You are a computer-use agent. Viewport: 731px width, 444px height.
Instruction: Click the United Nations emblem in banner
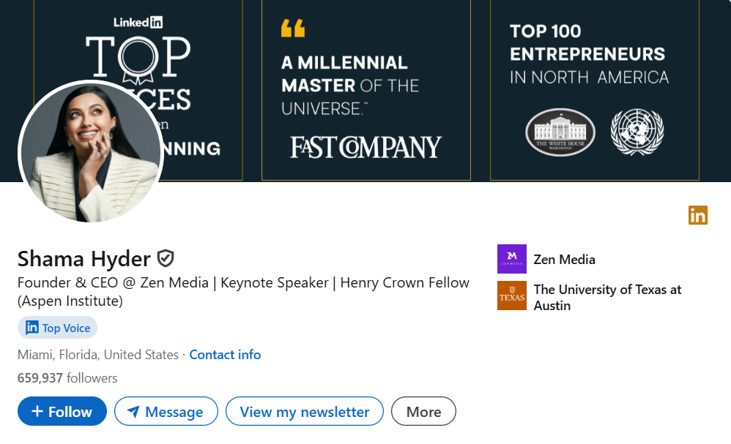pyautogui.click(x=637, y=132)
